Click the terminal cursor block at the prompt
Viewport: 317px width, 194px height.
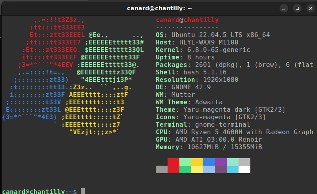point(83,191)
